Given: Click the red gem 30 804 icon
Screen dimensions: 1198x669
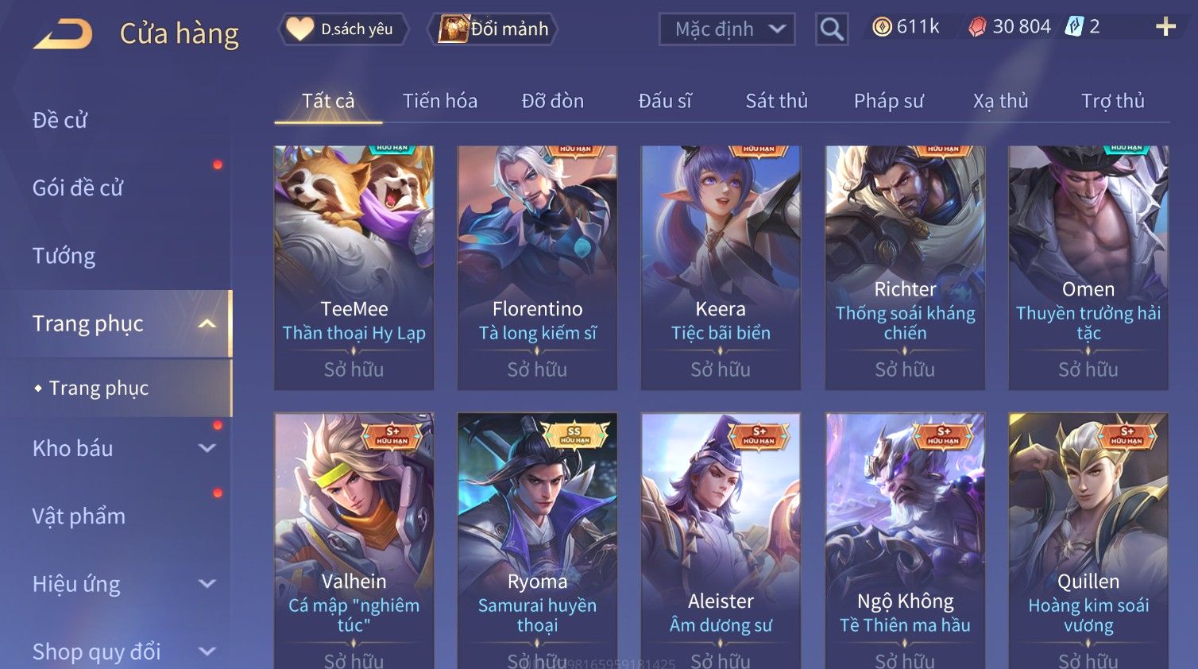Looking at the screenshot, I should coord(977,27).
